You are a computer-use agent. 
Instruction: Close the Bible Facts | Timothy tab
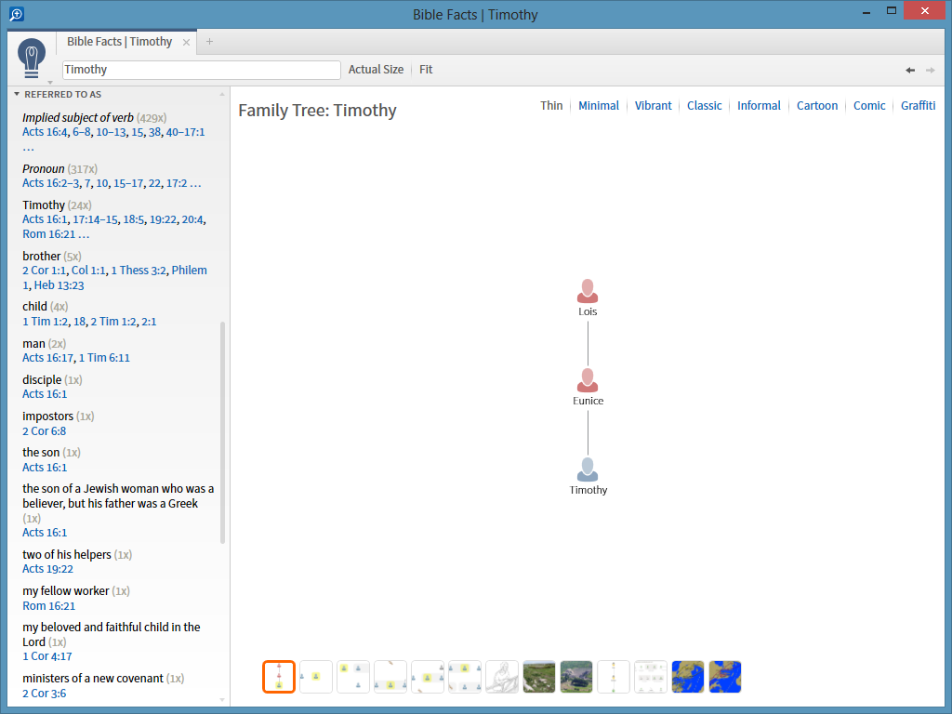pos(186,42)
